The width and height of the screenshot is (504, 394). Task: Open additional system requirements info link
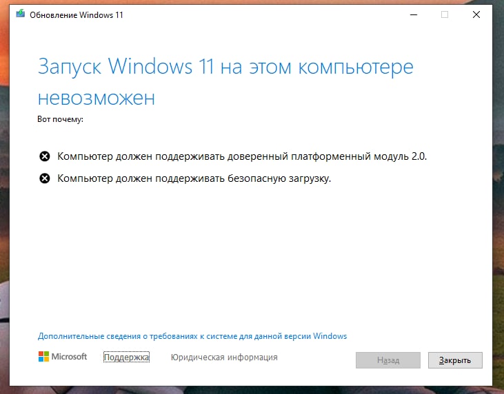click(192, 336)
